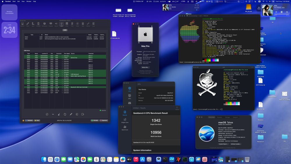291x164 pixels.
Task: Open the Logs section in Hackintool
Action: pyautogui.click(x=93, y=24)
